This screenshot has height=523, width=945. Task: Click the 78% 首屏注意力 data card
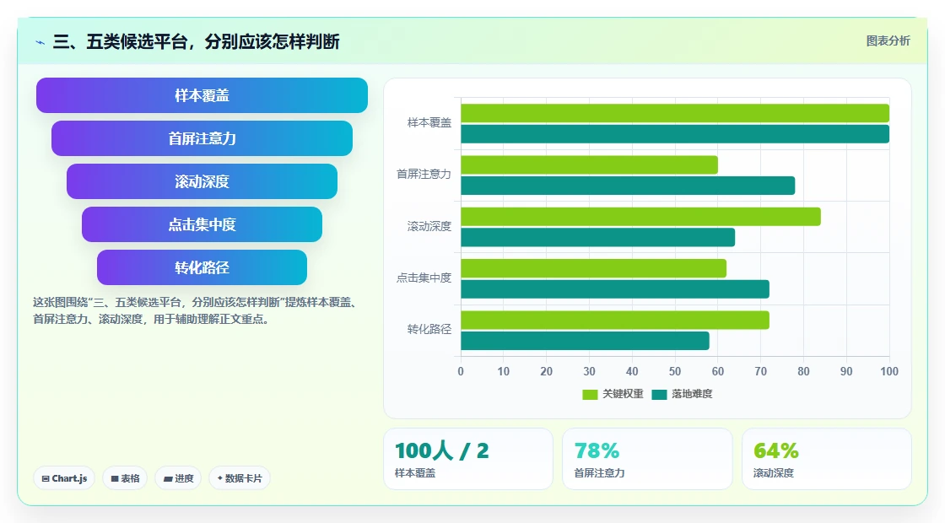(647, 459)
